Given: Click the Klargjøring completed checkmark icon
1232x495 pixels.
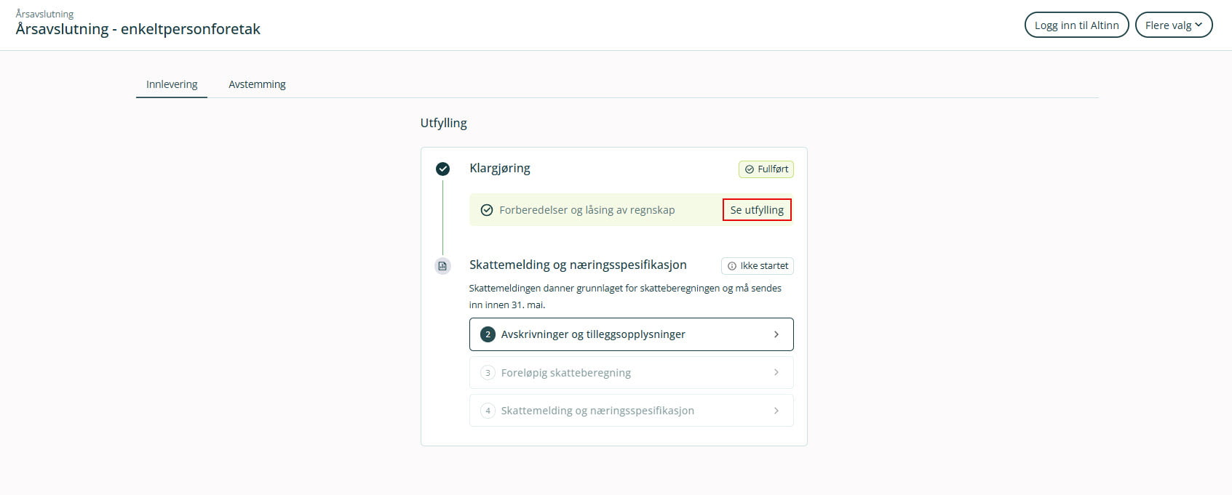Looking at the screenshot, I should tap(442, 169).
